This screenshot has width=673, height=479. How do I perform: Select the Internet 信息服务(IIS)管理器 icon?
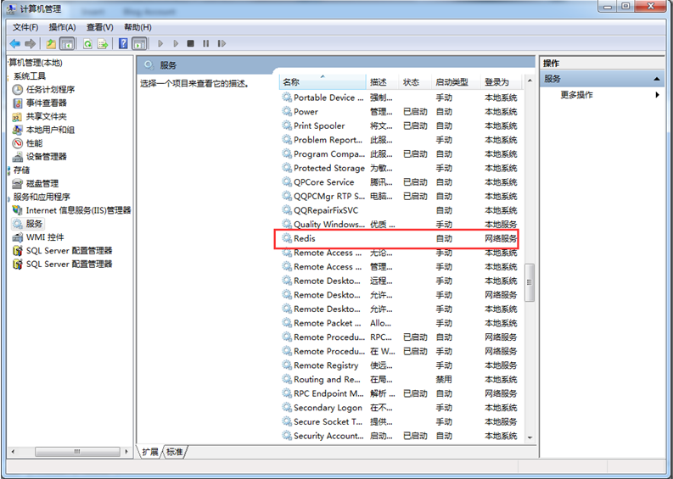click(17, 210)
